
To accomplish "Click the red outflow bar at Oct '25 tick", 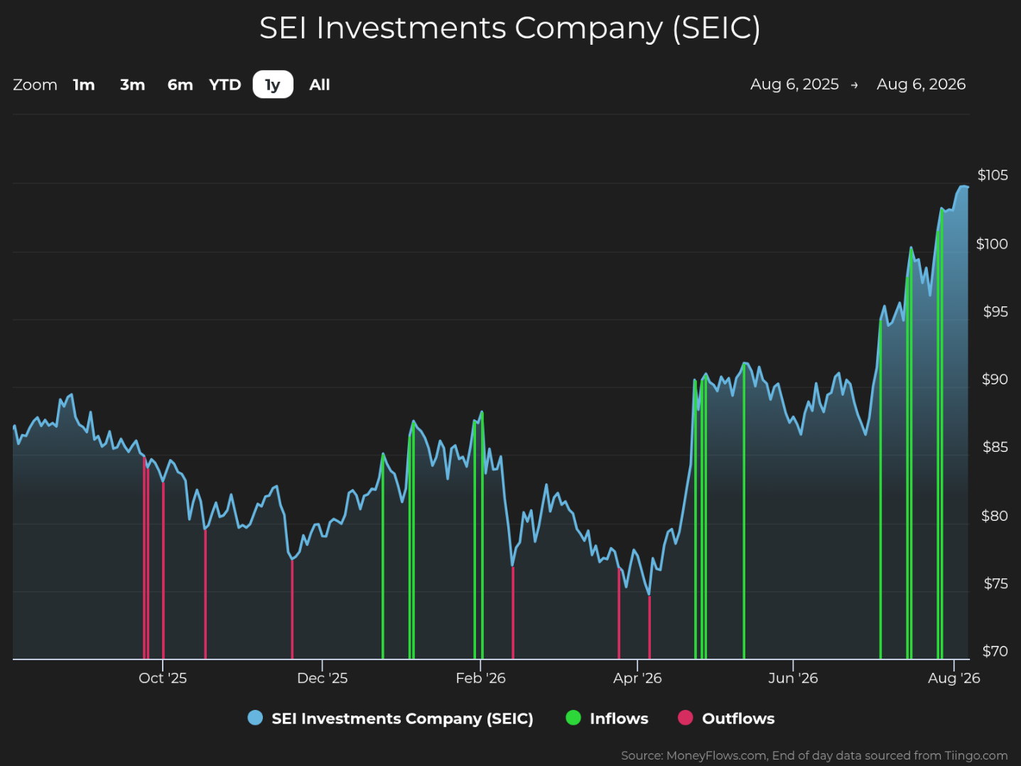I will click(x=163, y=571).
